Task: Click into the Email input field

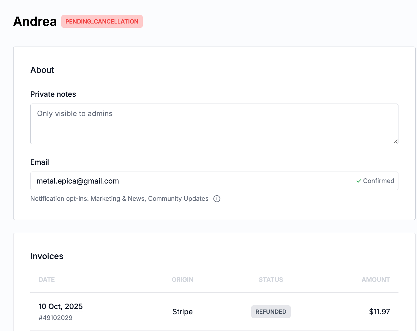Action: click(x=193, y=181)
